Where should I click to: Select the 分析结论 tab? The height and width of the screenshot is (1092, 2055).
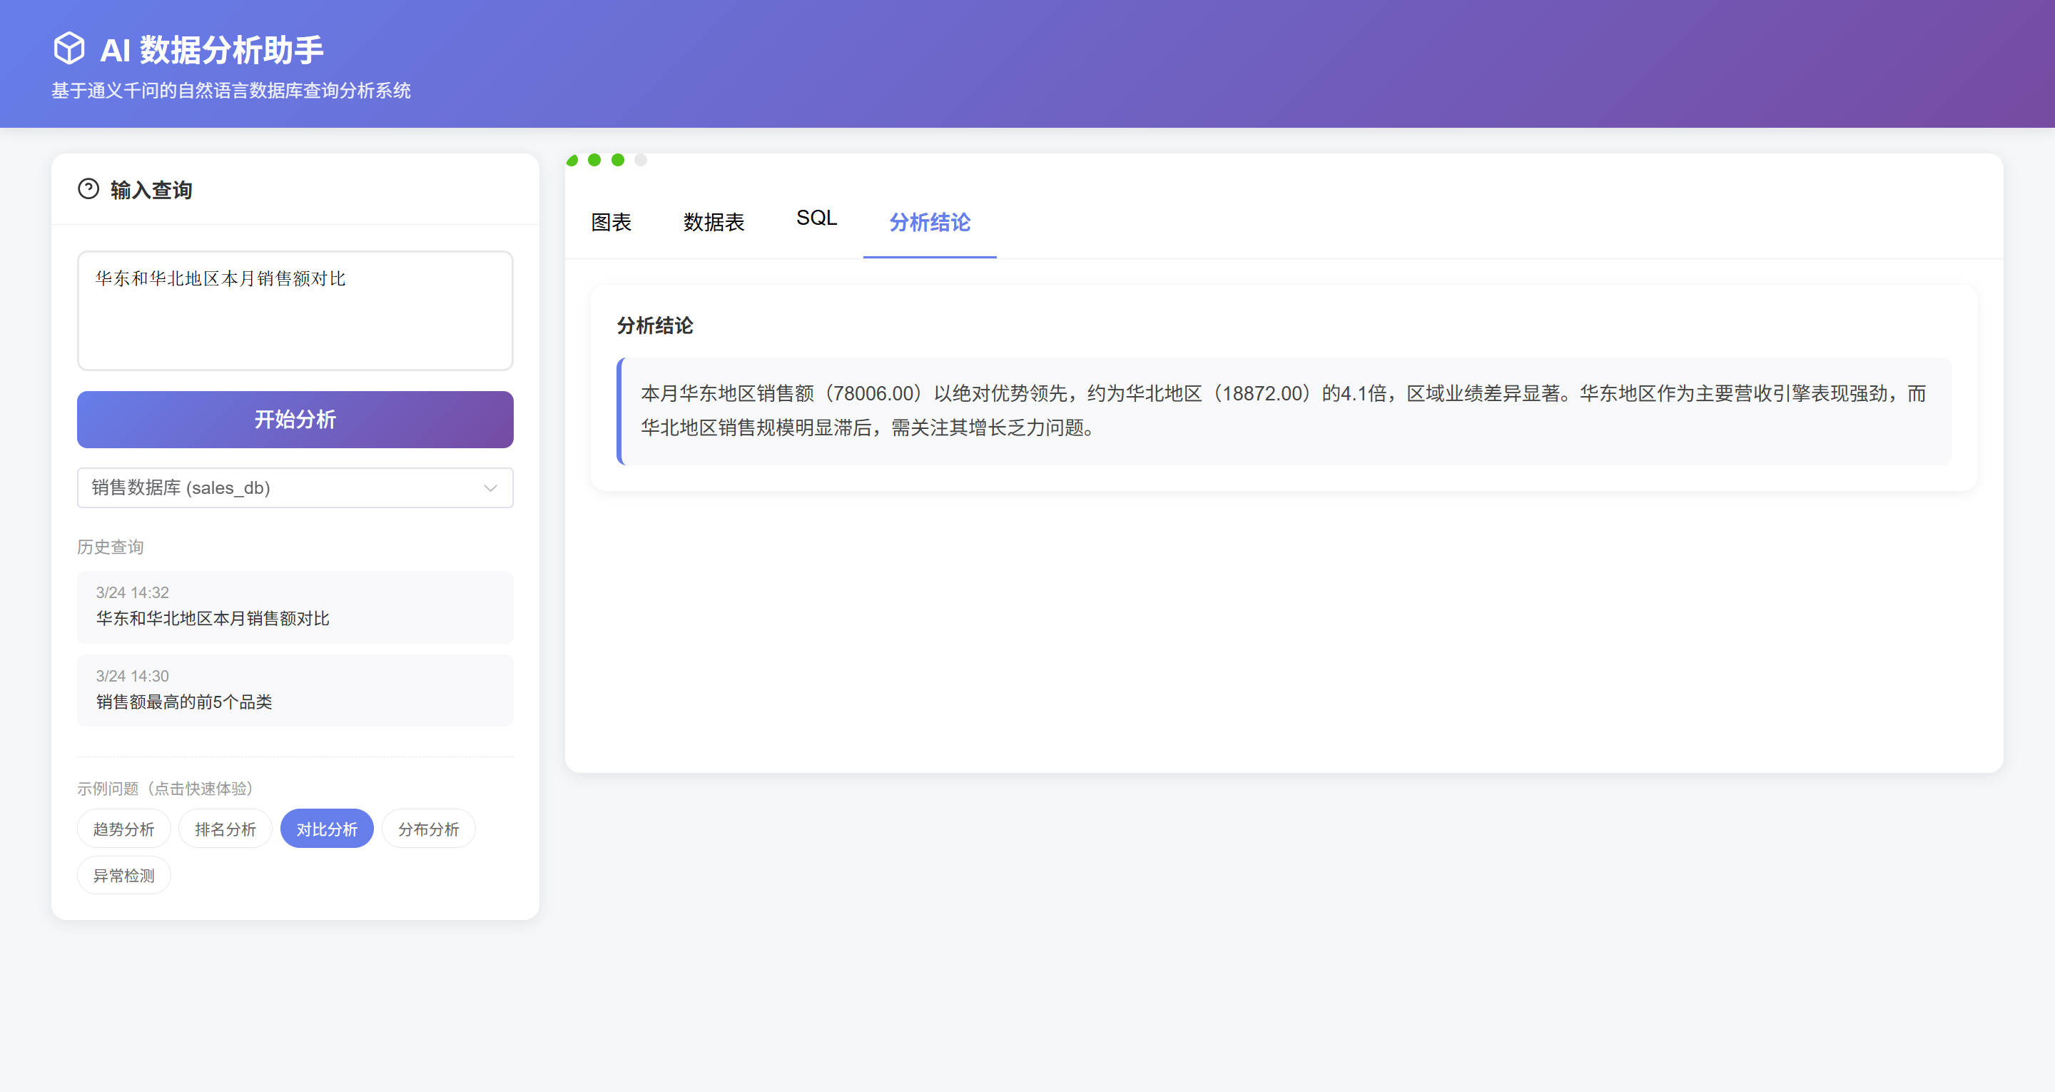[929, 222]
